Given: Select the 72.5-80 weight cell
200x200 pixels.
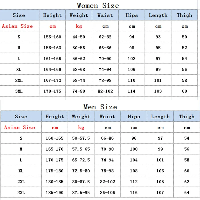Looking at the screenshot, I should [81, 171].
